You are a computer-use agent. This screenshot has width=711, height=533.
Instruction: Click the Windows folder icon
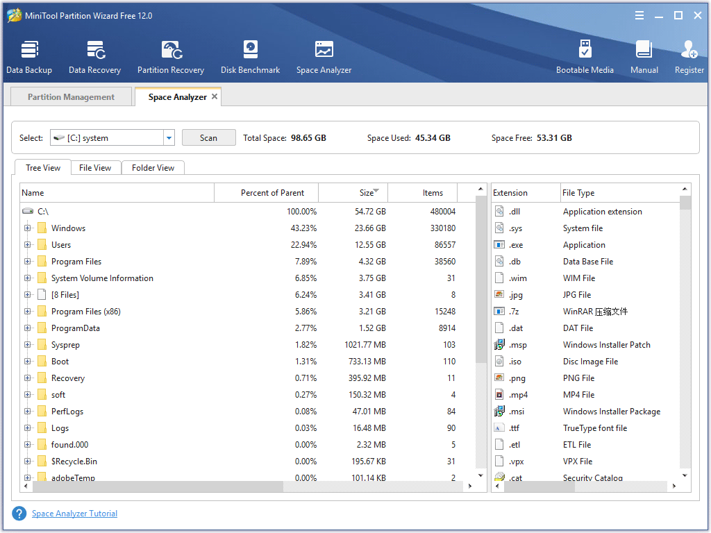(42, 228)
